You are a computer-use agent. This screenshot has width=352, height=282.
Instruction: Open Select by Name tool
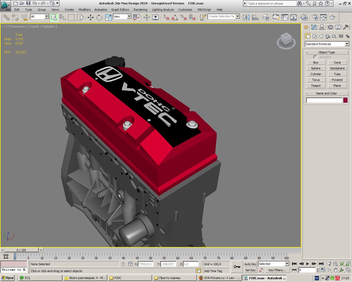pyautogui.click(x=63, y=18)
